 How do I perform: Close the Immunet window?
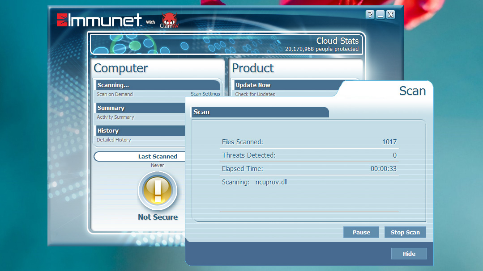click(391, 14)
